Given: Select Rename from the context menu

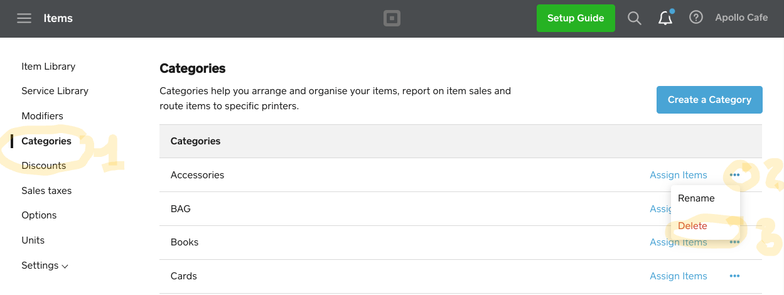Looking at the screenshot, I should click(696, 198).
